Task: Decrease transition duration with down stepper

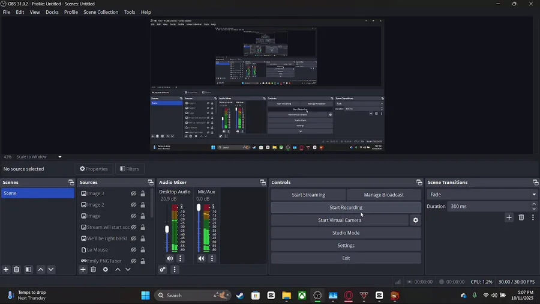Action: tap(534, 209)
